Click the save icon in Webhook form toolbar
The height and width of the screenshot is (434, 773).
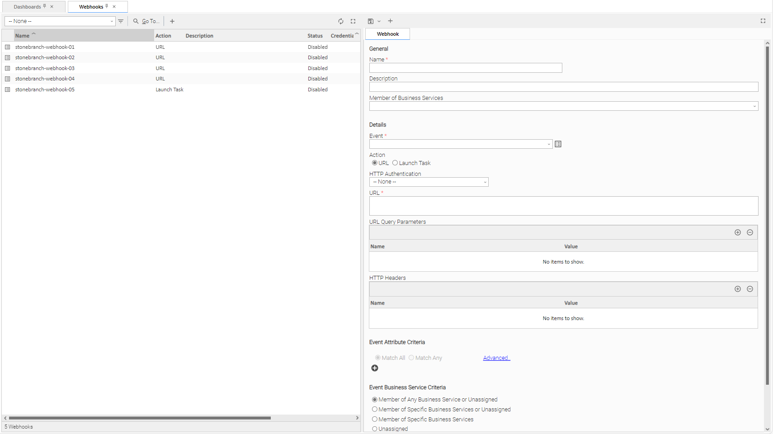coord(371,21)
